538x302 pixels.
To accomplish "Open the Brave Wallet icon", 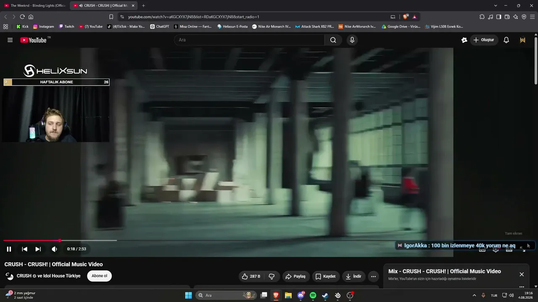I will (507, 17).
